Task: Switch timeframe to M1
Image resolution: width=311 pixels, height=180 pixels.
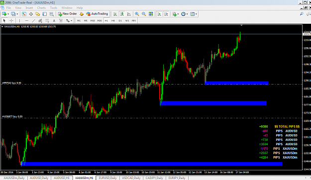Action: pos(79,20)
